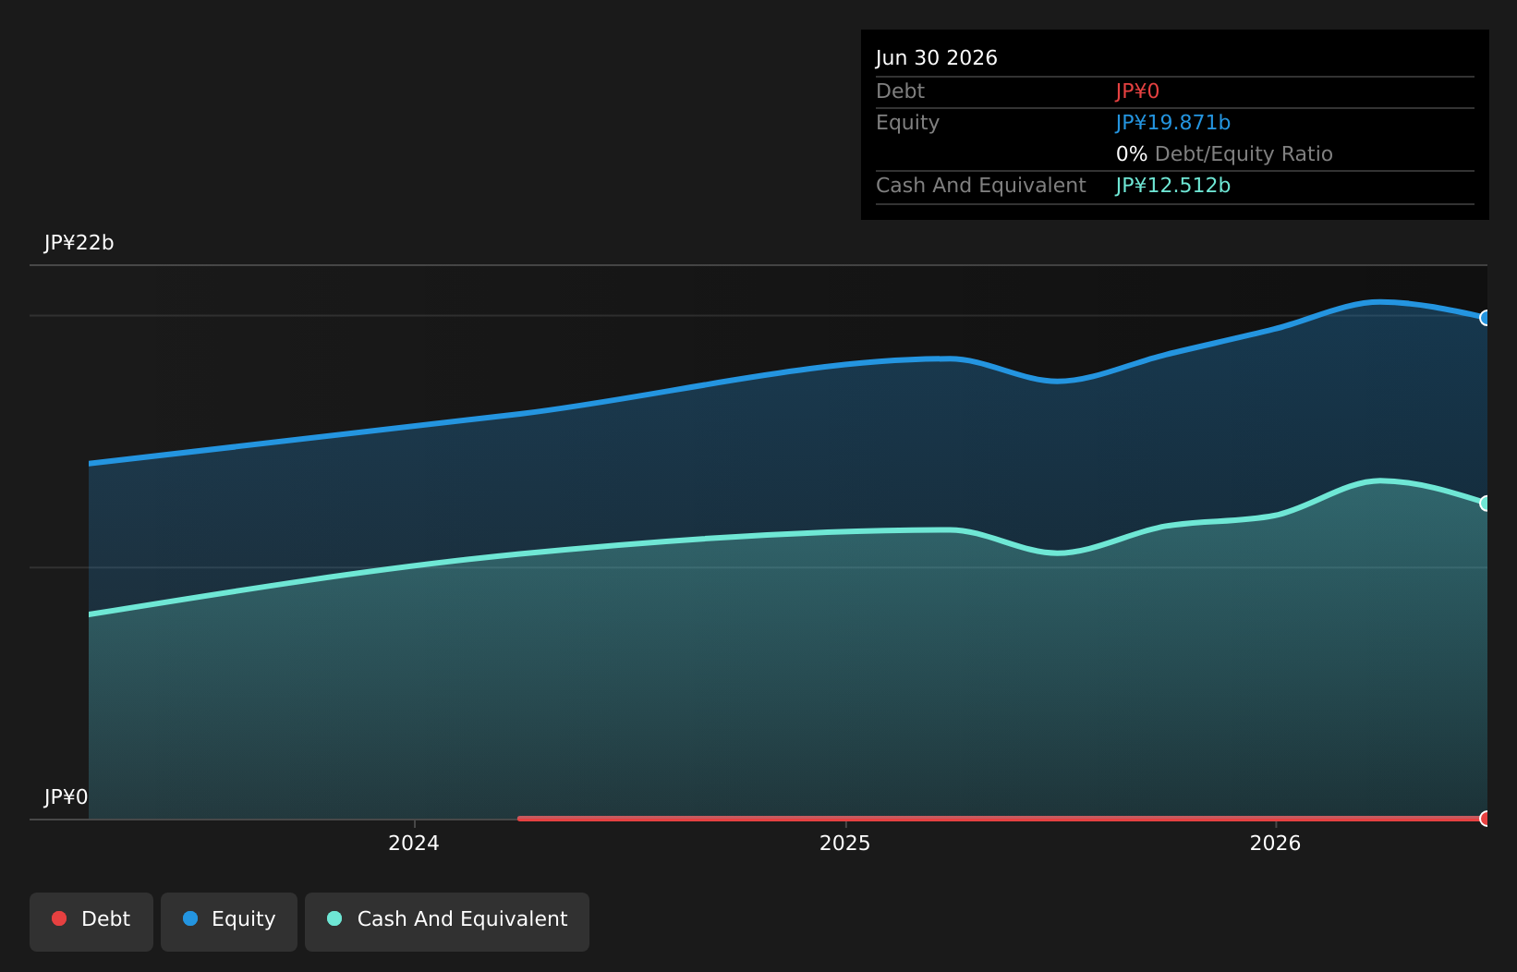Toggle the Equity legend button
The width and height of the screenshot is (1517, 972).
click(229, 921)
